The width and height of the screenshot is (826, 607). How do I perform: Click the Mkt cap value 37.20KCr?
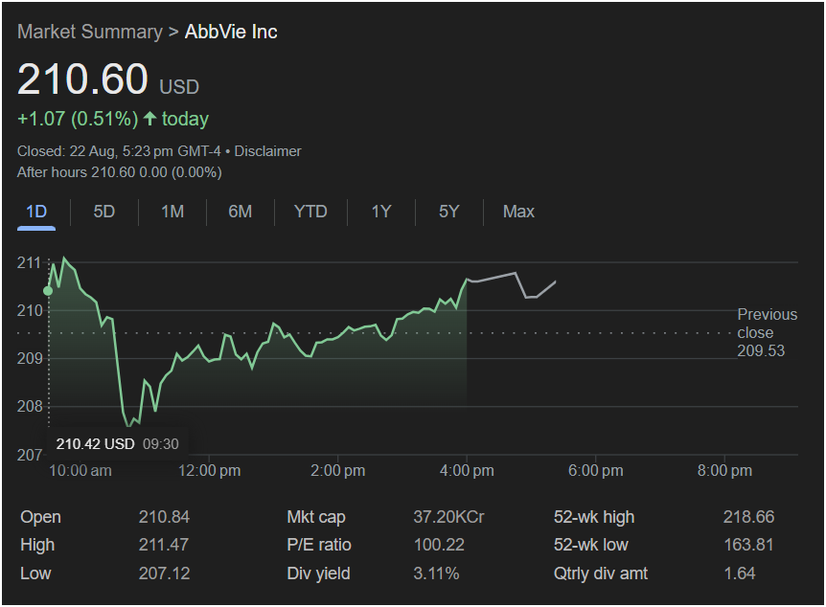coord(448,517)
